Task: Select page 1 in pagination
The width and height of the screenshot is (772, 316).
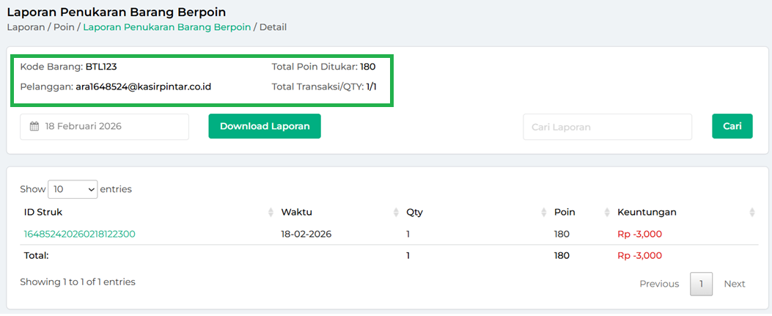Action: point(701,284)
